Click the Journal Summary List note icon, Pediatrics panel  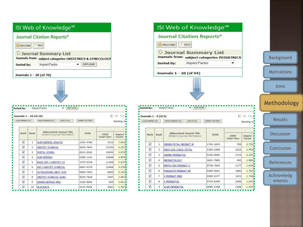(160, 52)
